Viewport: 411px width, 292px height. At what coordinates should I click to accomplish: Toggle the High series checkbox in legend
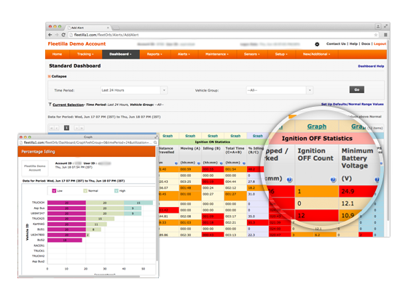click(117, 190)
